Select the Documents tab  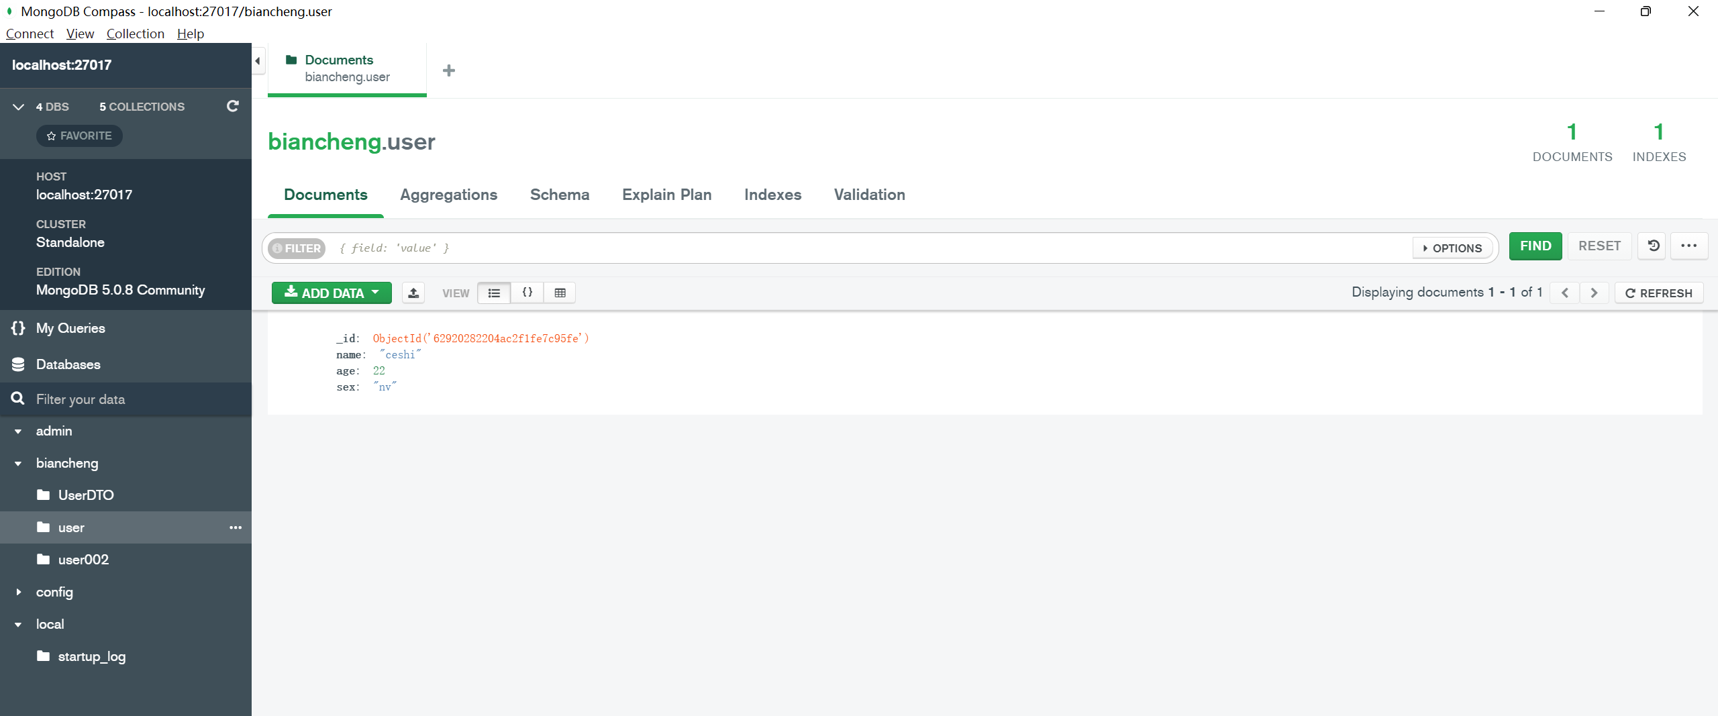pyautogui.click(x=325, y=195)
